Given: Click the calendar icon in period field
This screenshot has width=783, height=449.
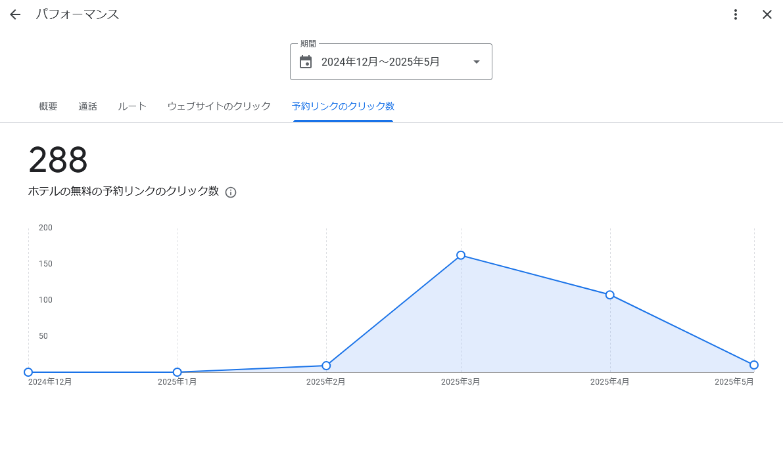Looking at the screenshot, I should pyautogui.click(x=306, y=62).
